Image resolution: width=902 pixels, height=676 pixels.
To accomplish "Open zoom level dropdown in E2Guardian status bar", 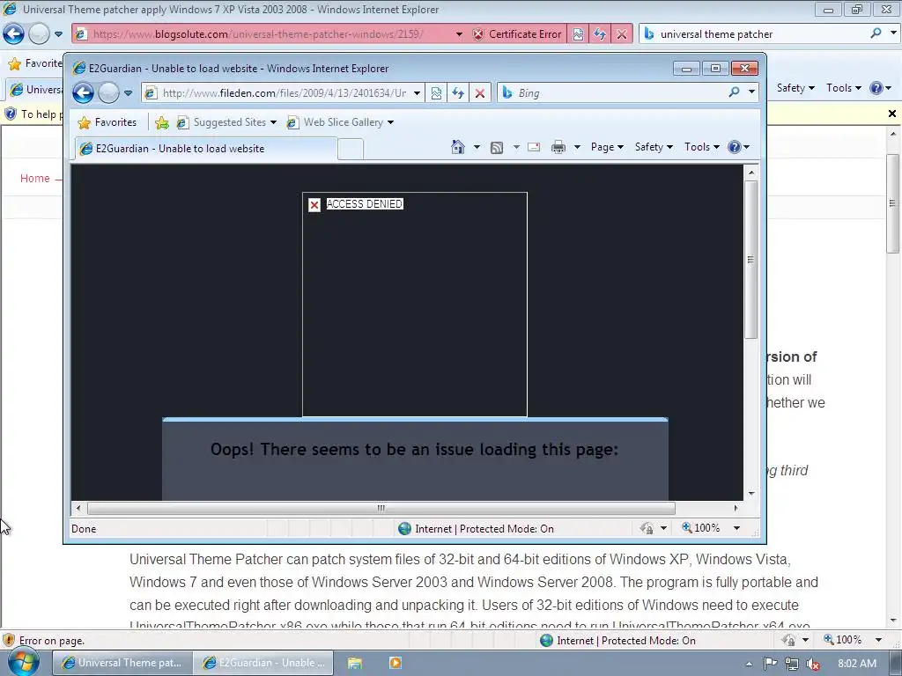I will pos(736,528).
